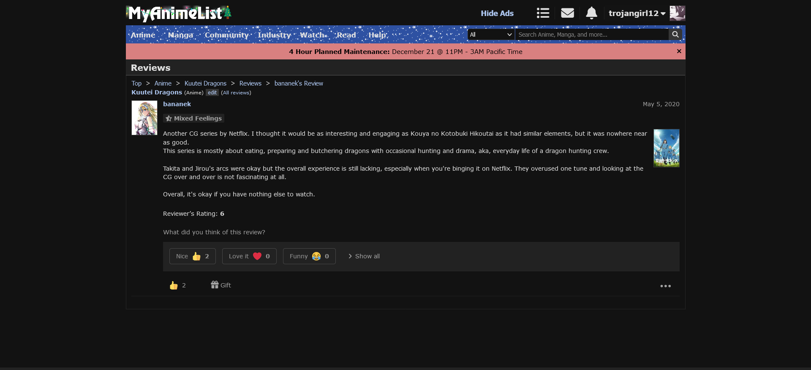Go to MyAnimeList home via logo
Image resolution: width=811 pixels, height=370 pixels.
(x=179, y=13)
